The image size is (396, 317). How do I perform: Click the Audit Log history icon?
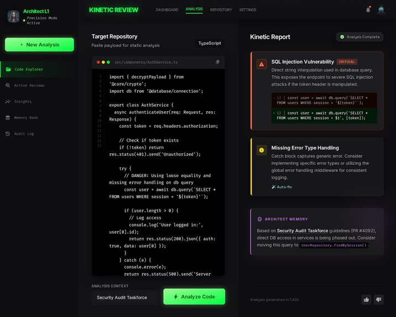point(8,134)
